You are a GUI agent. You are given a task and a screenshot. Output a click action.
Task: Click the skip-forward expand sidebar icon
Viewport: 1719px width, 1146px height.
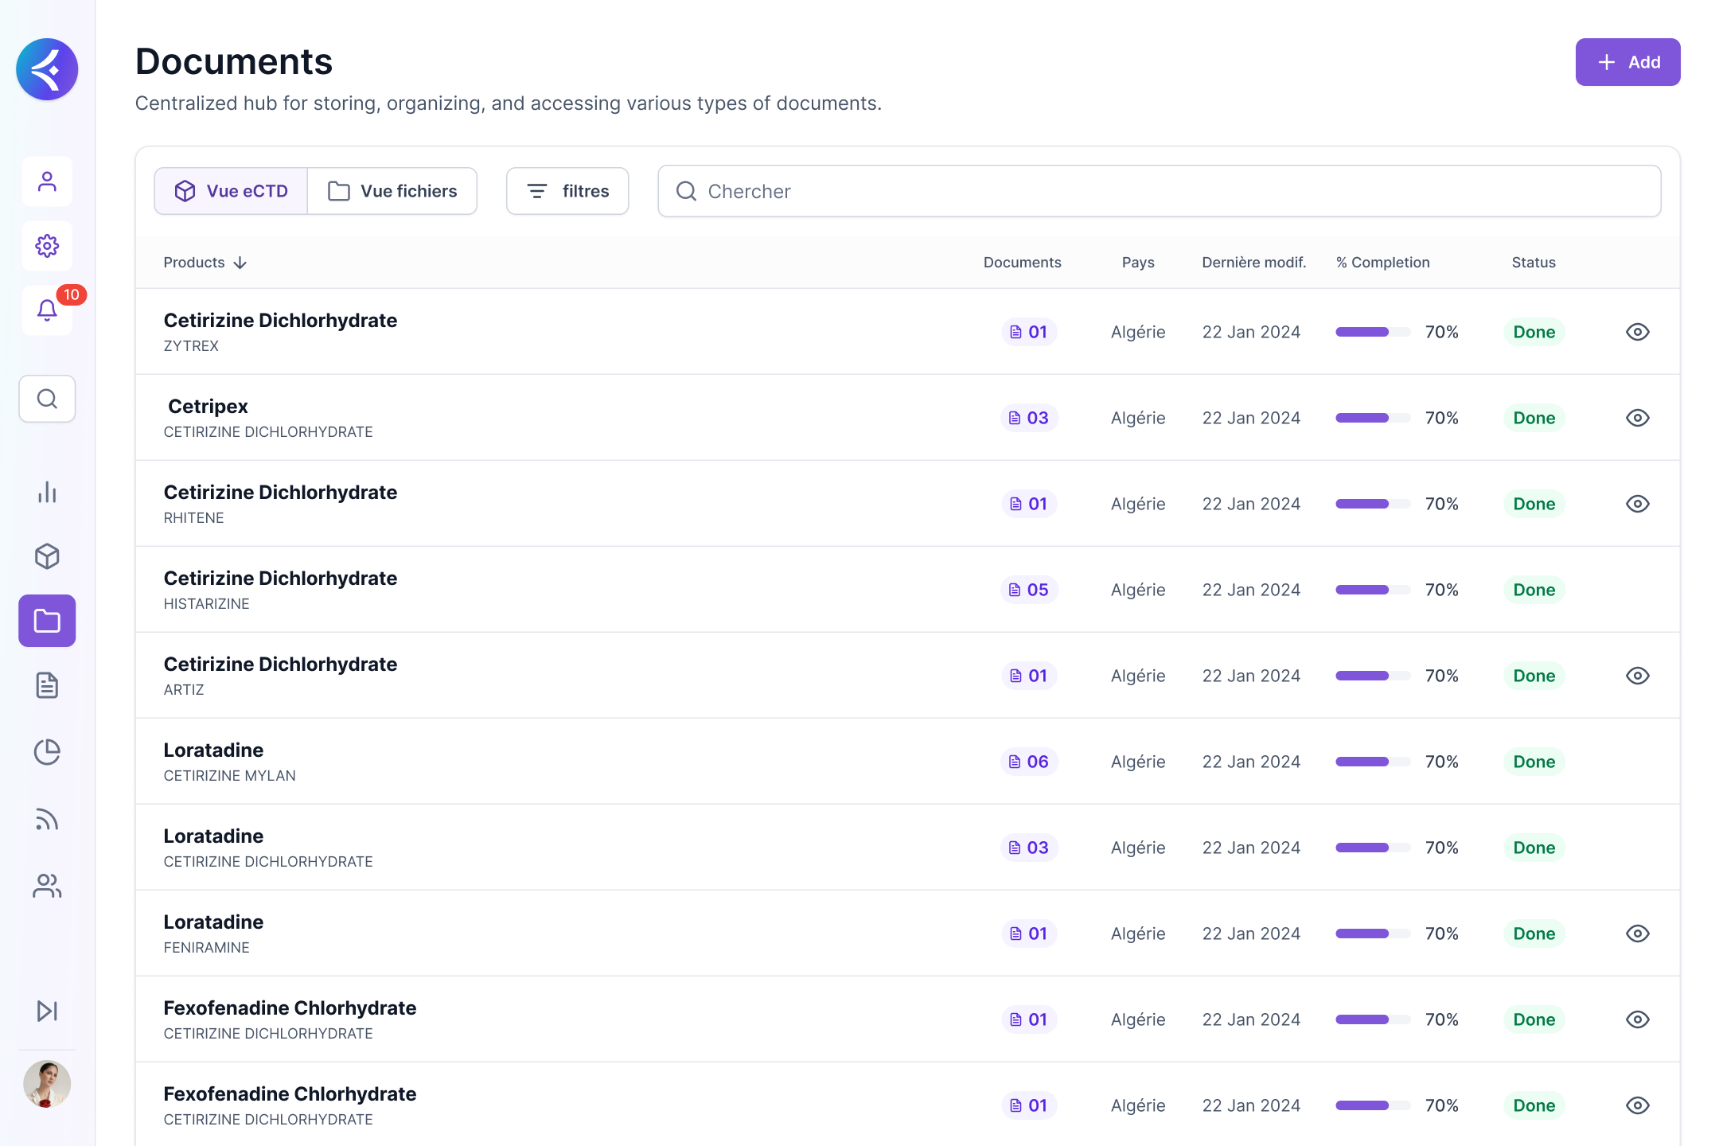coord(48,1011)
